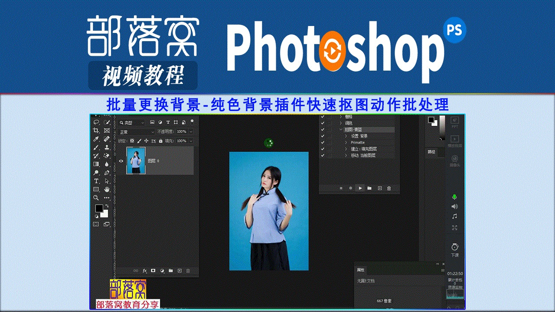Toggle the 移动 当前图层 step checkmark

[x=322, y=155]
